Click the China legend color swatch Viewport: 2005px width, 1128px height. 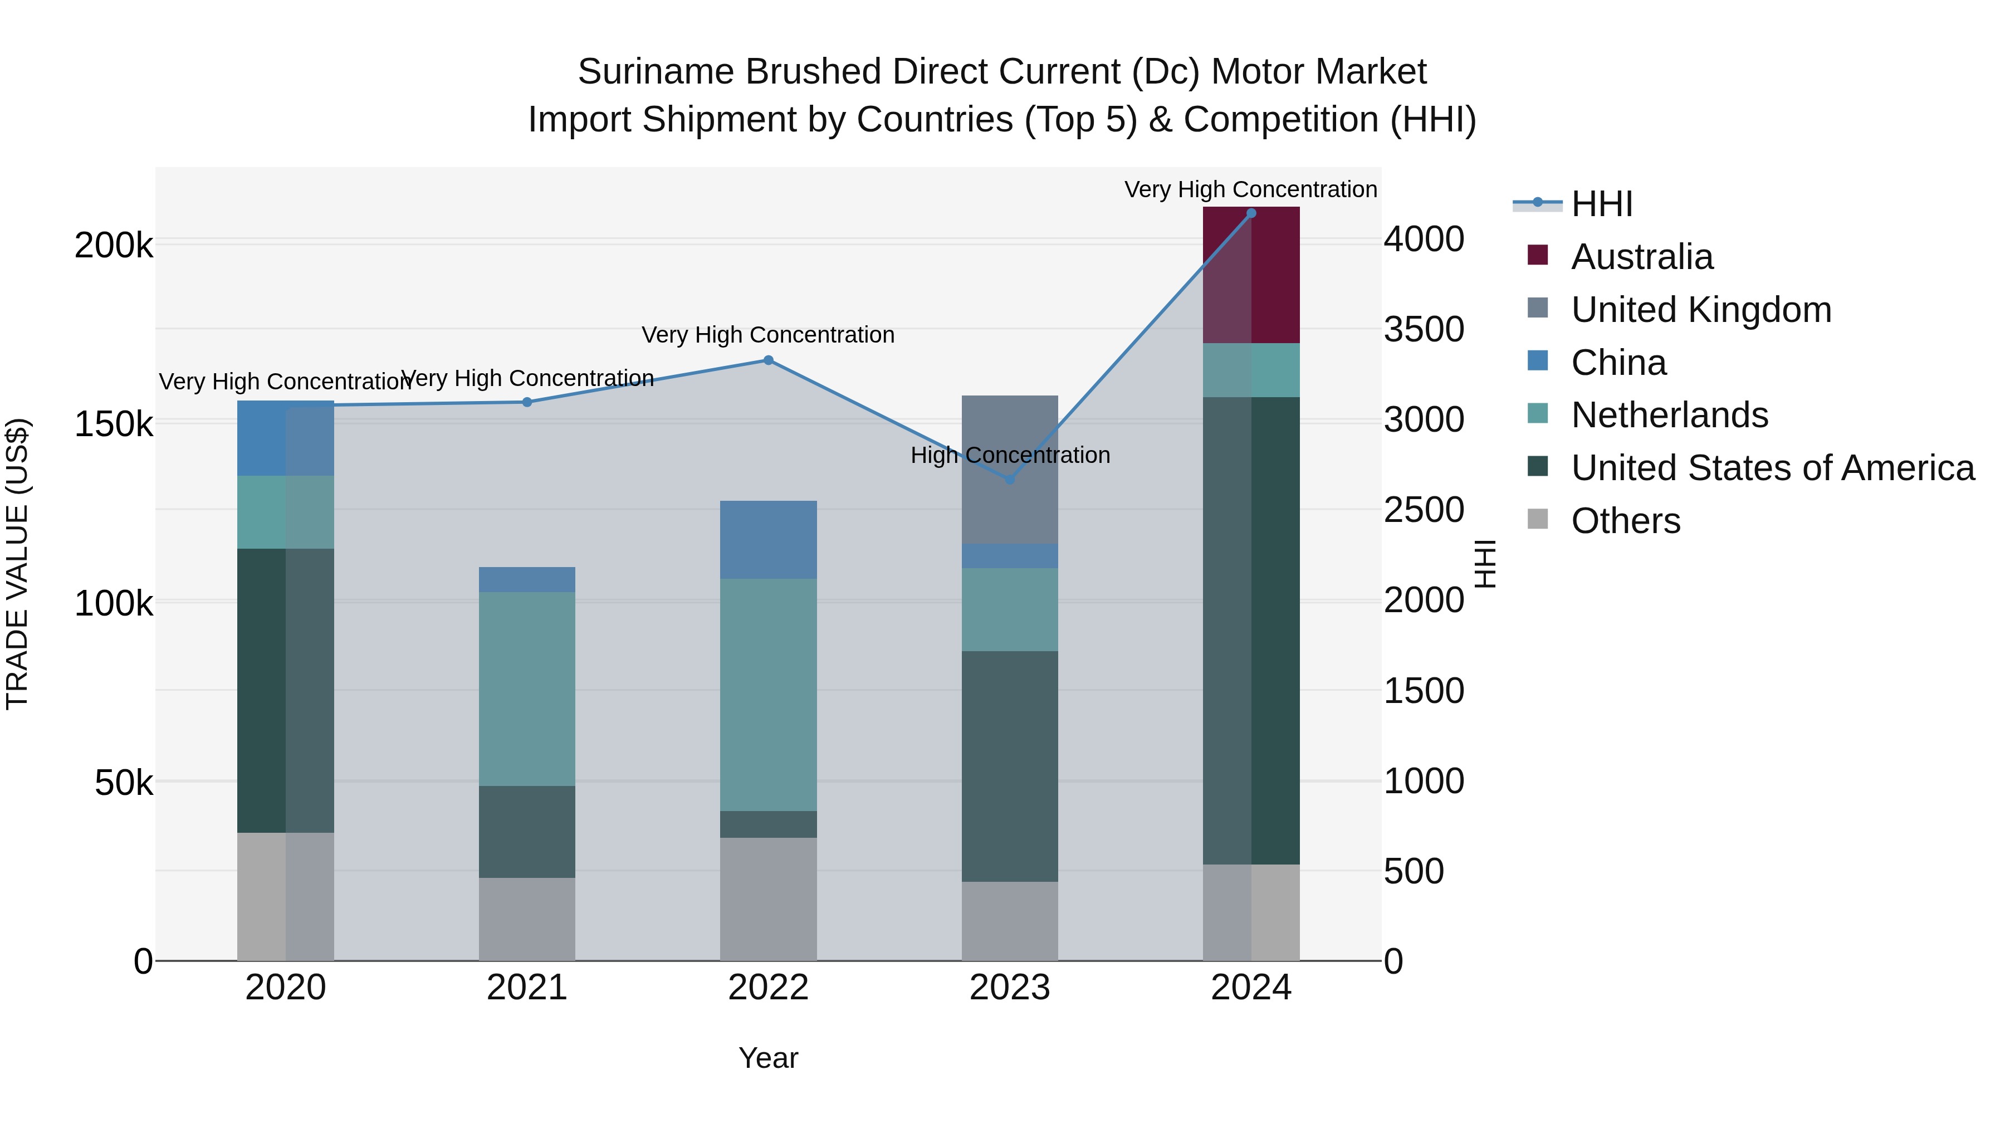(1537, 360)
